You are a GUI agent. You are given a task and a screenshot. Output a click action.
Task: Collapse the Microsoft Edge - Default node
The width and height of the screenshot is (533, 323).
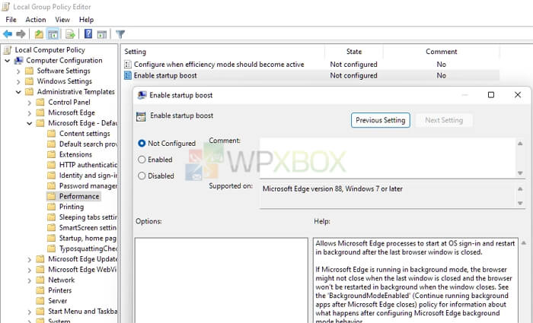coord(30,123)
